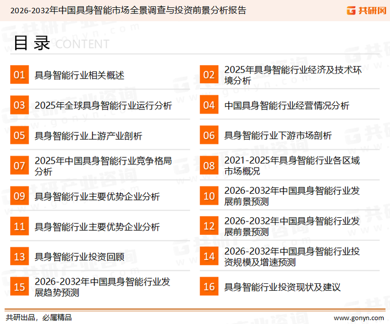Click the orange 09 number badge

[19, 196]
